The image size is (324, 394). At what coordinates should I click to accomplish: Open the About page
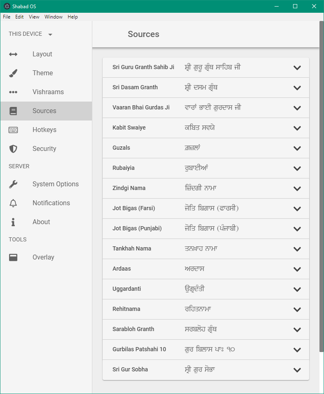pos(46,222)
